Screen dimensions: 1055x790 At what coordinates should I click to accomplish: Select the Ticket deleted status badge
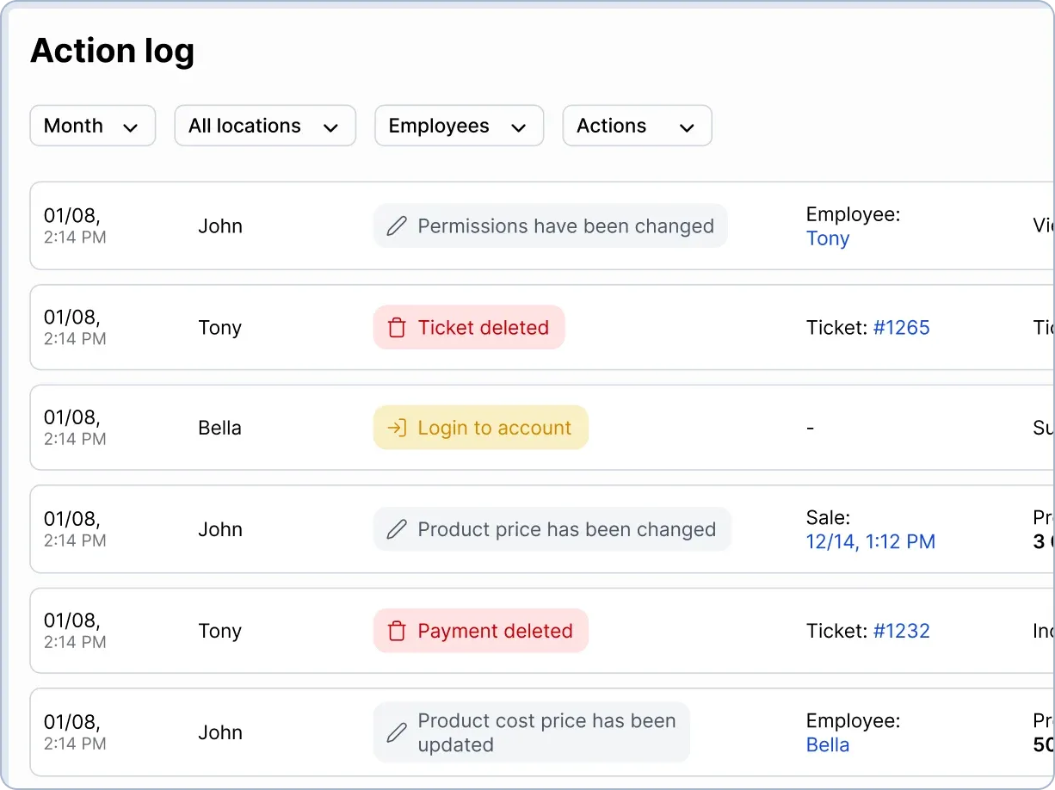[x=469, y=327]
